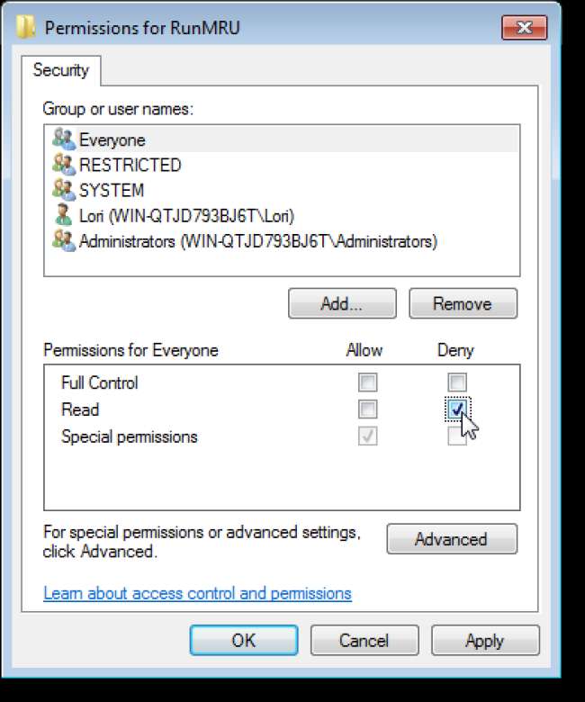Cancel the permissions dialog

point(364,641)
